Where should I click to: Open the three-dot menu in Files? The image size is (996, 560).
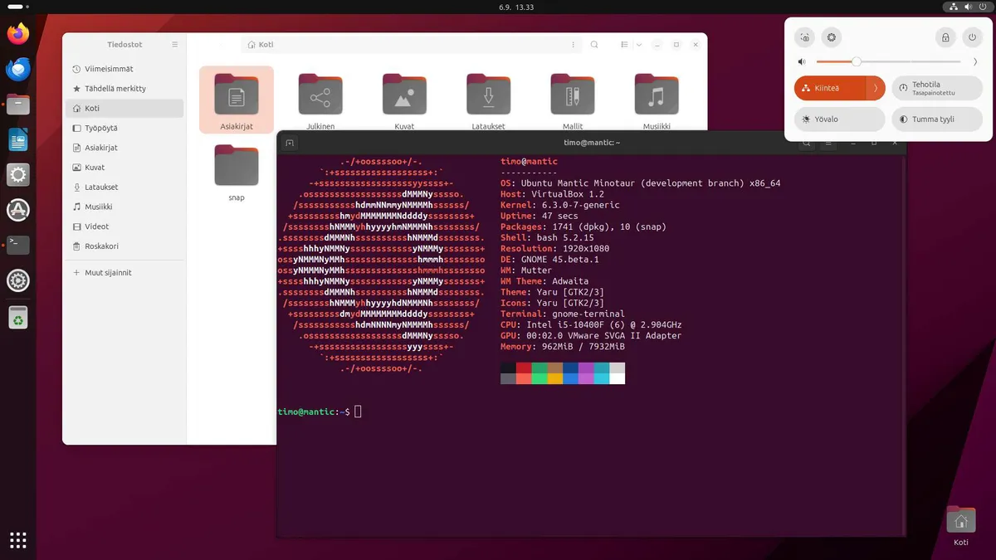pyautogui.click(x=573, y=44)
